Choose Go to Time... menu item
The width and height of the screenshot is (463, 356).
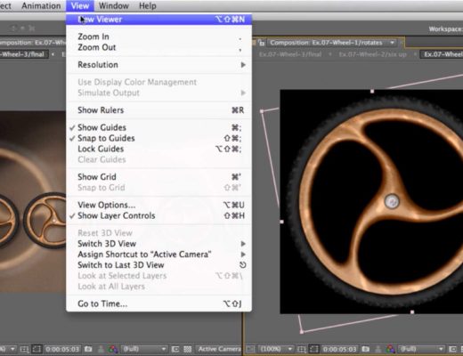(x=159, y=303)
